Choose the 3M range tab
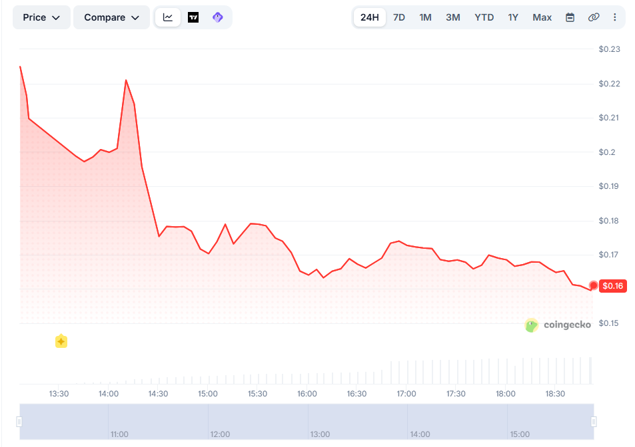635x447 pixels. pos(453,17)
